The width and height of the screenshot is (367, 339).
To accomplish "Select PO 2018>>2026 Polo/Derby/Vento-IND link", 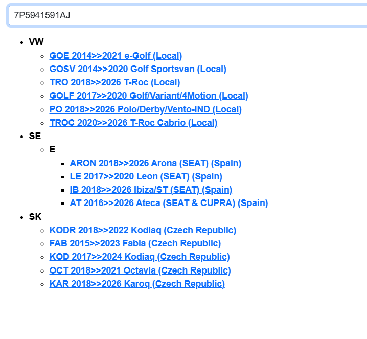I will click(x=145, y=109).
